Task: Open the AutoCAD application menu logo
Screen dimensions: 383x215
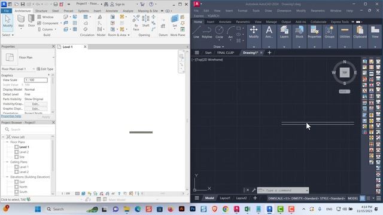Action: click(197, 4)
